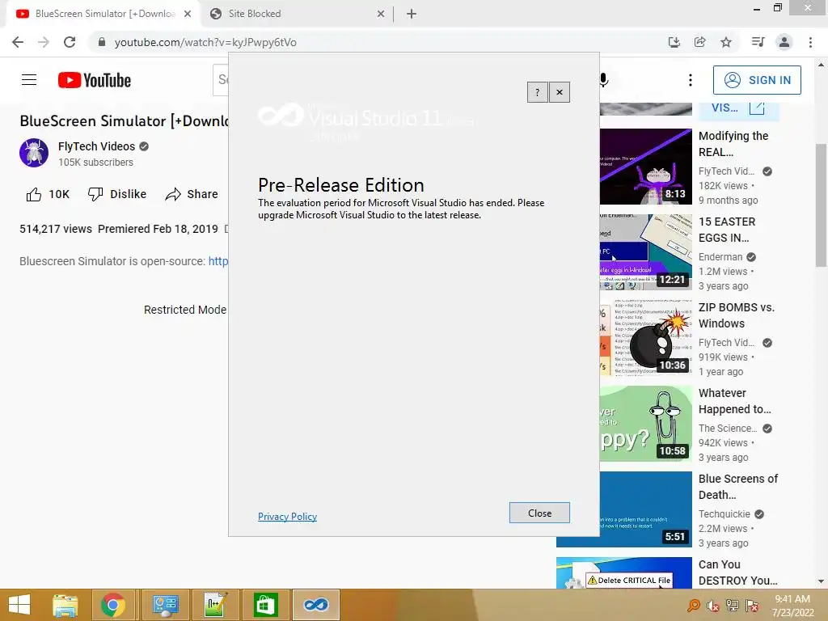Viewport: 828px width, 621px height.
Task: Click the YouTube logo
Action: pyautogui.click(x=95, y=80)
